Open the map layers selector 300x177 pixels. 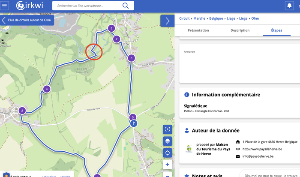168,141
